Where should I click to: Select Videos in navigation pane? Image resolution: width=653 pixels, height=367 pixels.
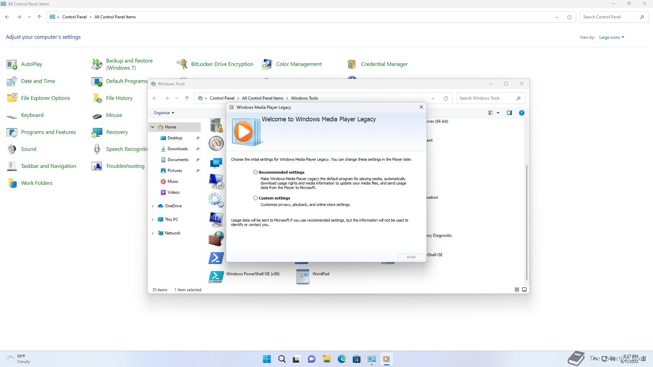click(x=173, y=192)
